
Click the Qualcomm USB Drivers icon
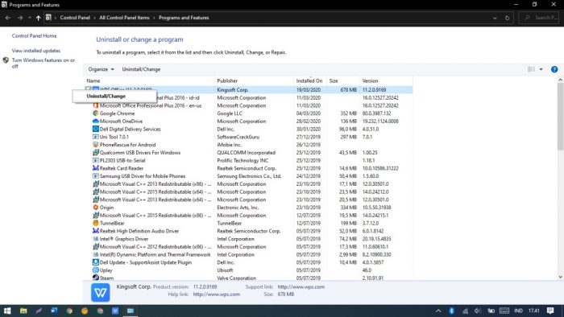(x=95, y=153)
